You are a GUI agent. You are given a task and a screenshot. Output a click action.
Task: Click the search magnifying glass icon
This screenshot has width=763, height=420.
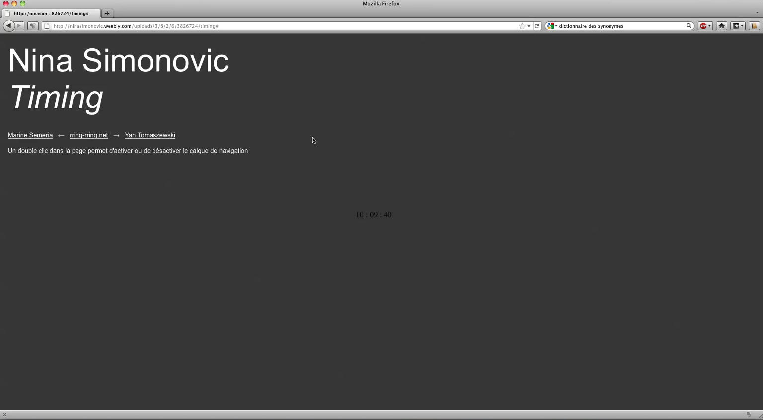pos(689,26)
